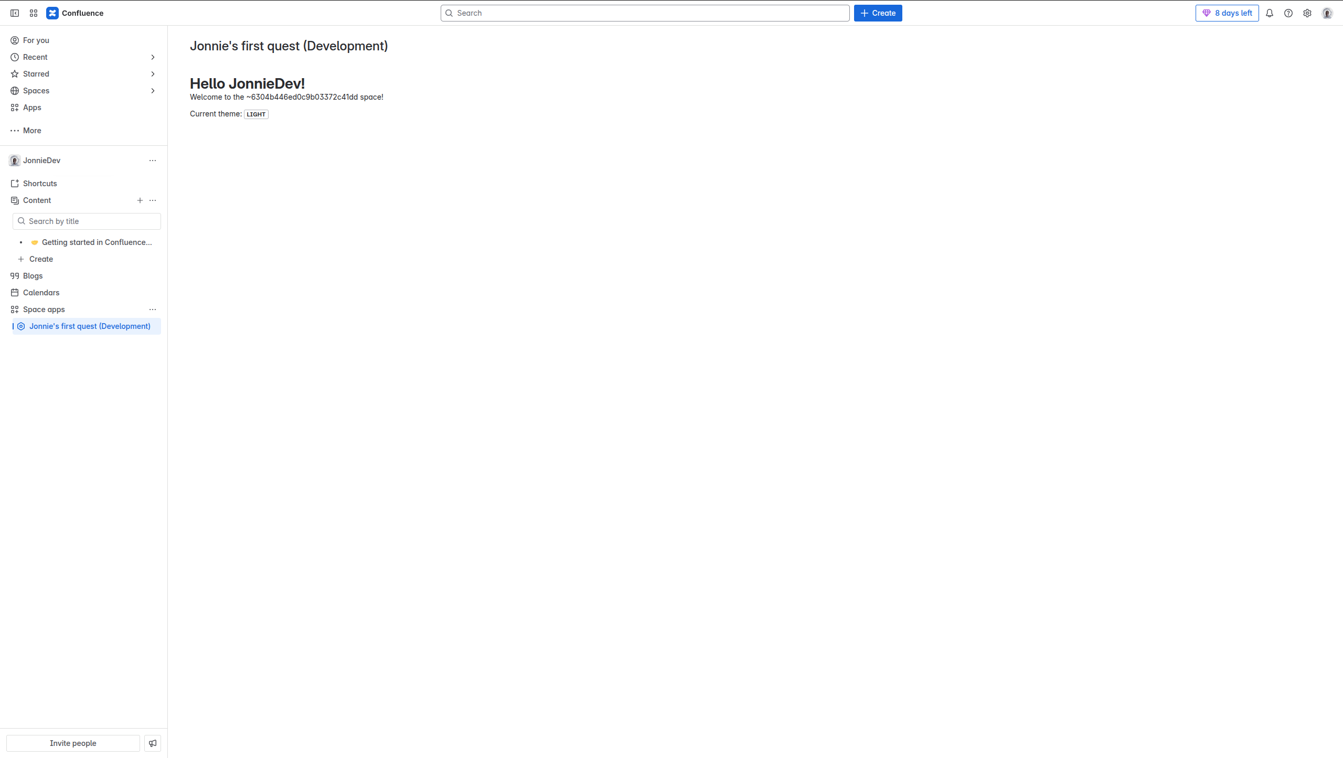Collapse the sidebar using the top-left panel icon
1343x758 pixels.
pos(15,13)
